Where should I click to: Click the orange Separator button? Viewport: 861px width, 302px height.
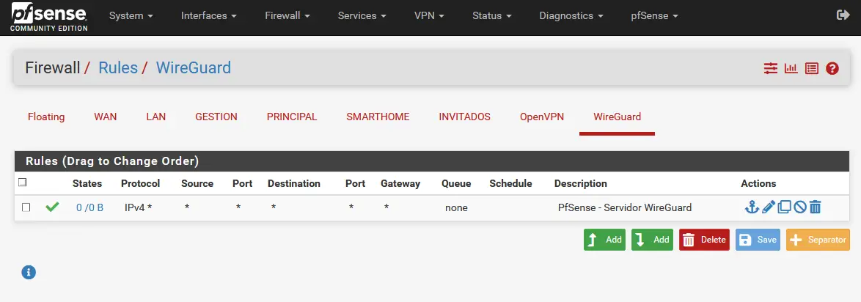click(818, 240)
